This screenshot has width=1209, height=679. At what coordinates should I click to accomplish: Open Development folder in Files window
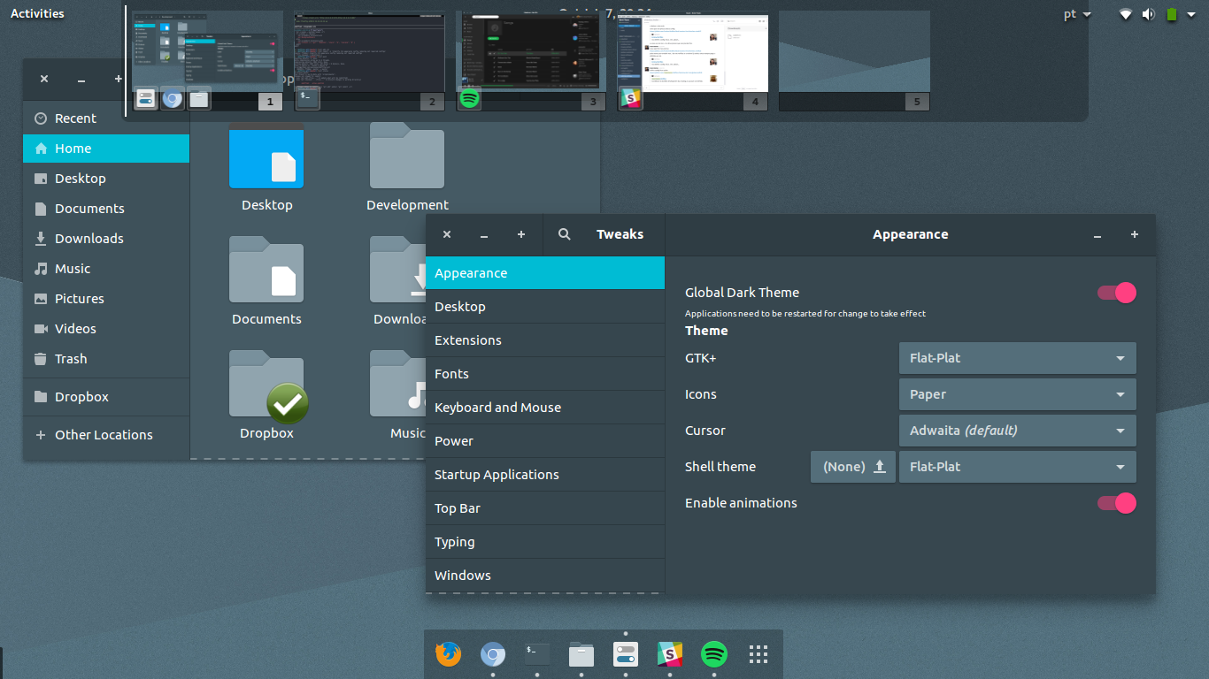click(x=407, y=156)
